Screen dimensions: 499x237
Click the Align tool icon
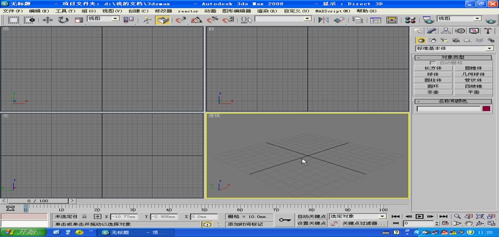[x=339, y=20]
